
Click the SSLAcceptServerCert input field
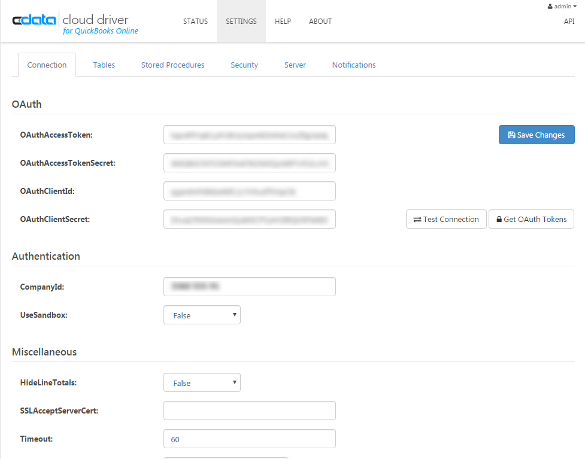pyautogui.click(x=250, y=411)
